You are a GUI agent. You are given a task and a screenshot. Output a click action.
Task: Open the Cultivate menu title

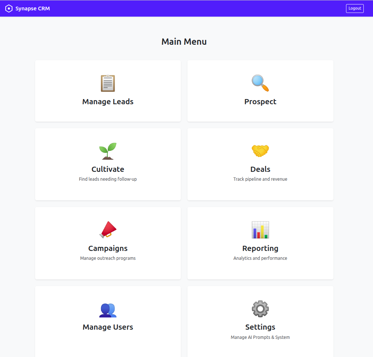[x=108, y=169]
